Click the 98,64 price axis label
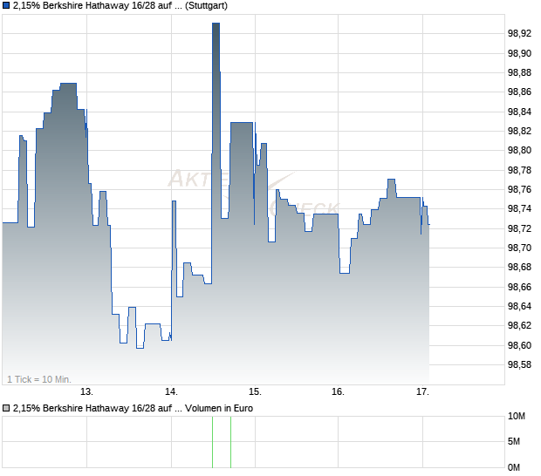Viewport: 541px width, 476px height. [519, 306]
